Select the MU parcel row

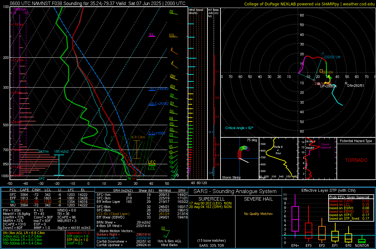coord(48,205)
